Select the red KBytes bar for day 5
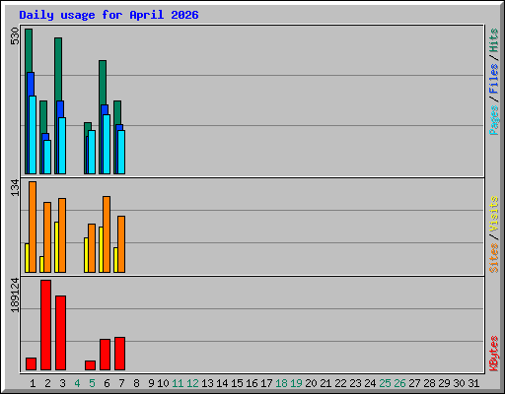 click(90, 365)
